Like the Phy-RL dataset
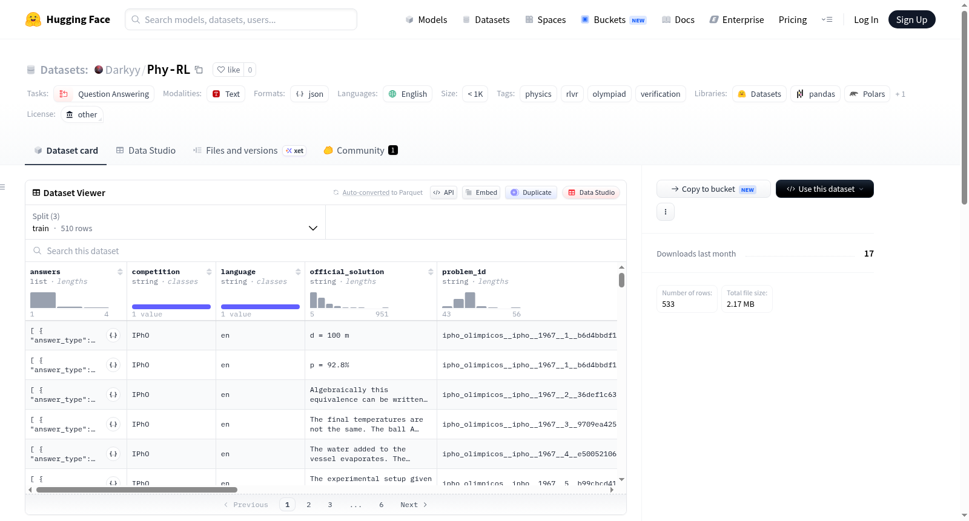Image resolution: width=969 pixels, height=521 pixels. click(228, 70)
